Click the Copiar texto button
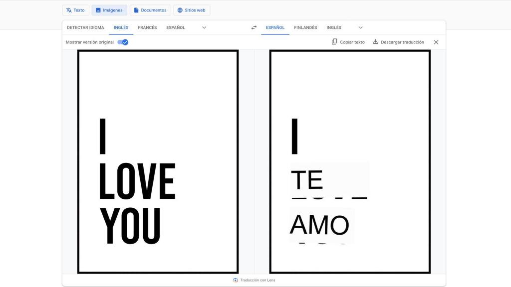Screen dimensions: 511x287 348,42
